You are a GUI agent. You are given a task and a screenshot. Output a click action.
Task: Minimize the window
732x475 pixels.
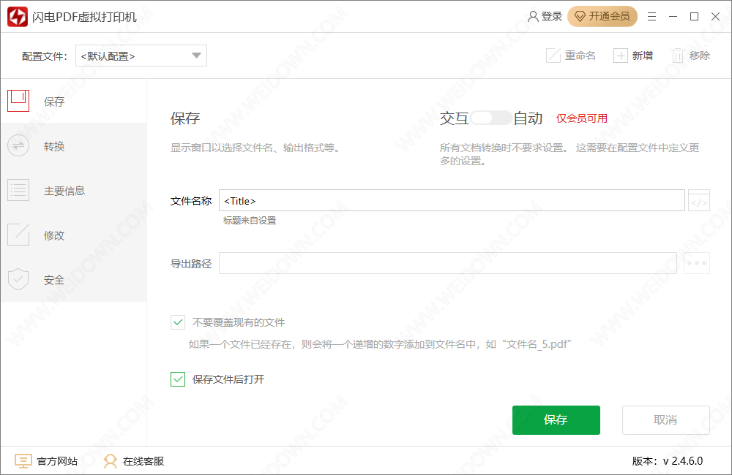673,17
